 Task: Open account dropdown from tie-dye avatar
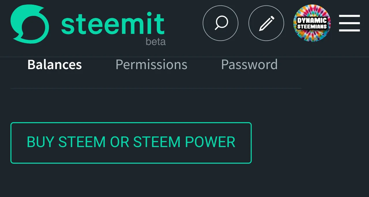(312, 23)
